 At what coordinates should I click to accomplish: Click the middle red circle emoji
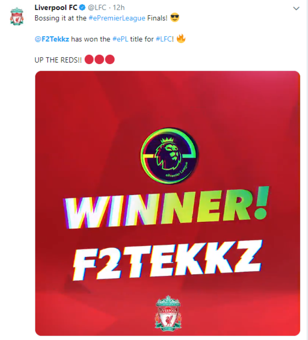click(x=99, y=60)
